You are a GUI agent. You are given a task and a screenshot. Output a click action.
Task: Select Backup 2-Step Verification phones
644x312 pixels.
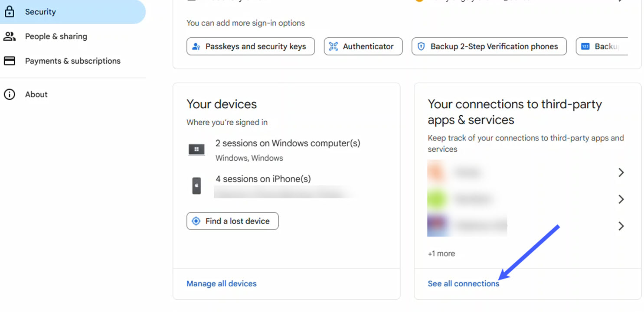tap(489, 46)
